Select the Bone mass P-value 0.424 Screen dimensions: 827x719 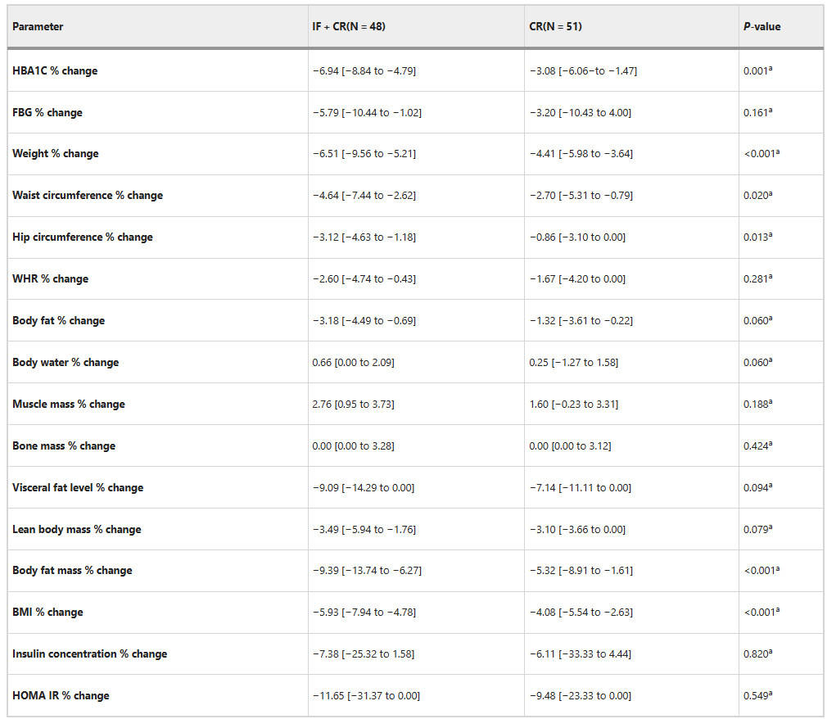[757, 445]
